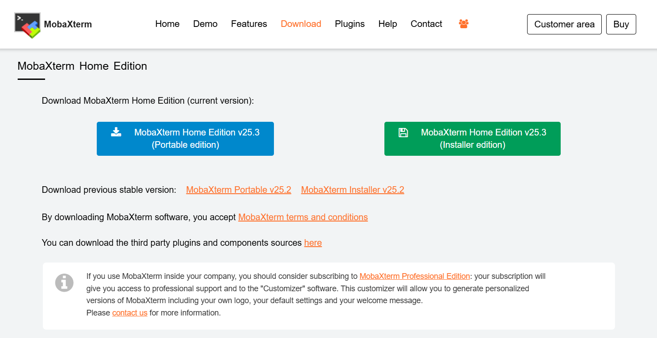Click 'Download previous stable version:' text

coord(109,190)
